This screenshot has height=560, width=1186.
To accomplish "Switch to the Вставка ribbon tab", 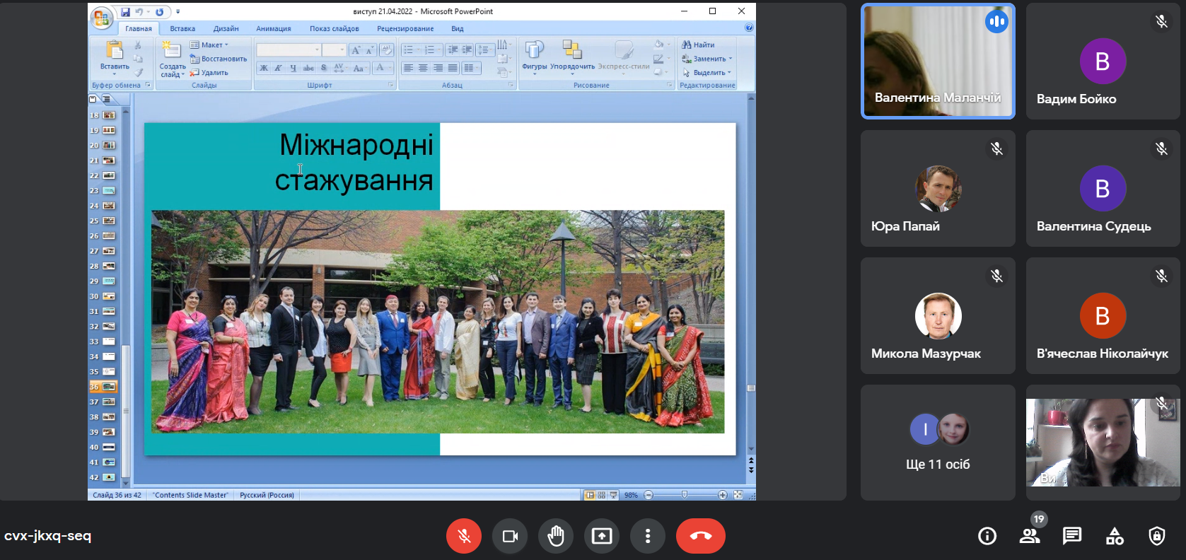I will pyautogui.click(x=182, y=28).
